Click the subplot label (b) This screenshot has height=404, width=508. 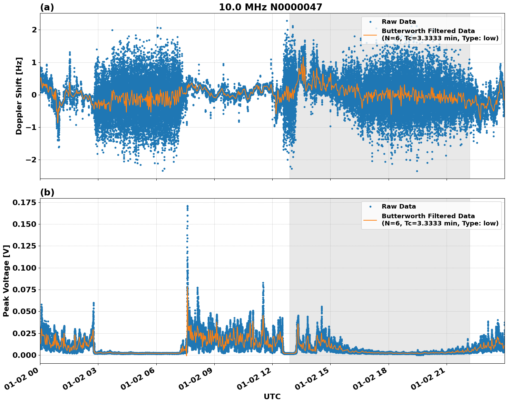tap(47, 192)
